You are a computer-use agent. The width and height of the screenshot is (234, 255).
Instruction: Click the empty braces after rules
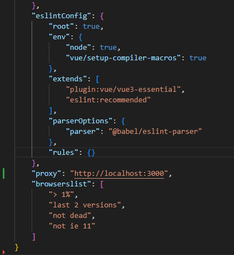tap(91, 153)
